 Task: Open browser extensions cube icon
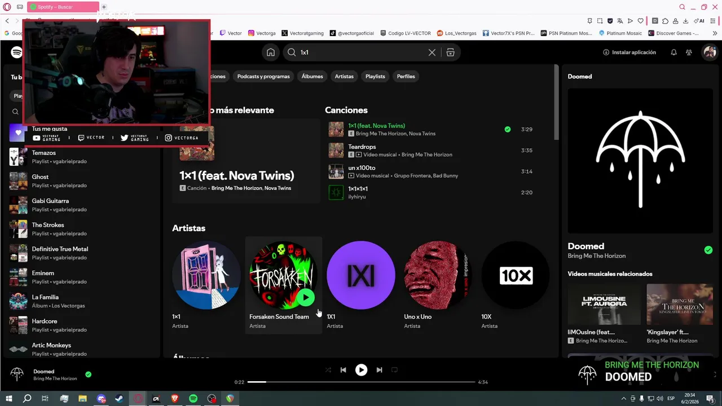(x=665, y=21)
